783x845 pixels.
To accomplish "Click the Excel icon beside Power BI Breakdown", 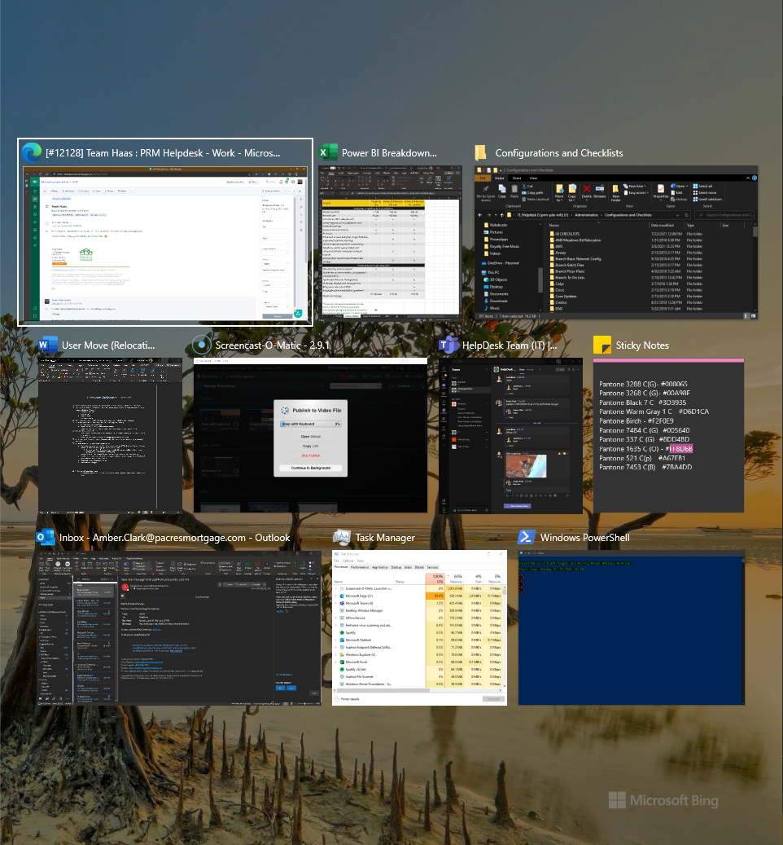I will click(328, 153).
